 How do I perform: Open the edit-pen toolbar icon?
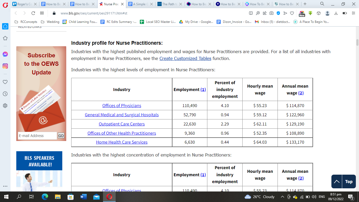pos(265,13)
